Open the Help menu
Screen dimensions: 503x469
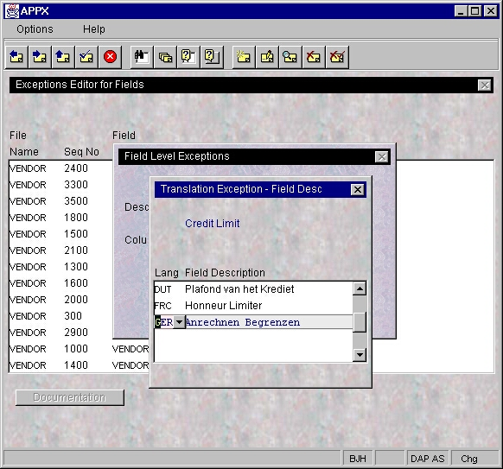point(93,29)
